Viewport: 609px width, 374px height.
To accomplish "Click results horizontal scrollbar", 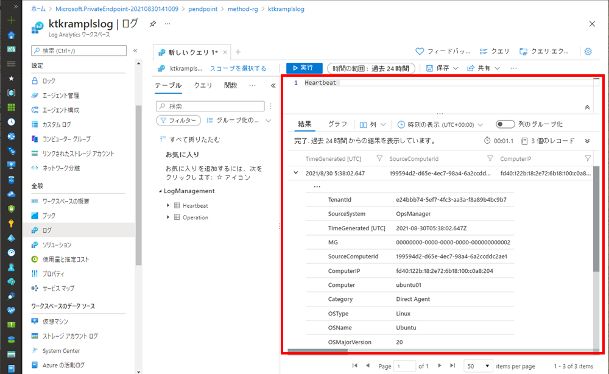I will point(318,351).
